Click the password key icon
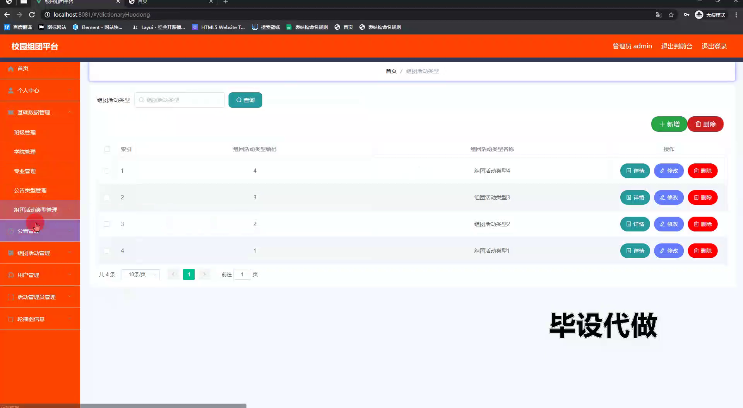 pyautogui.click(x=687, y=15)
